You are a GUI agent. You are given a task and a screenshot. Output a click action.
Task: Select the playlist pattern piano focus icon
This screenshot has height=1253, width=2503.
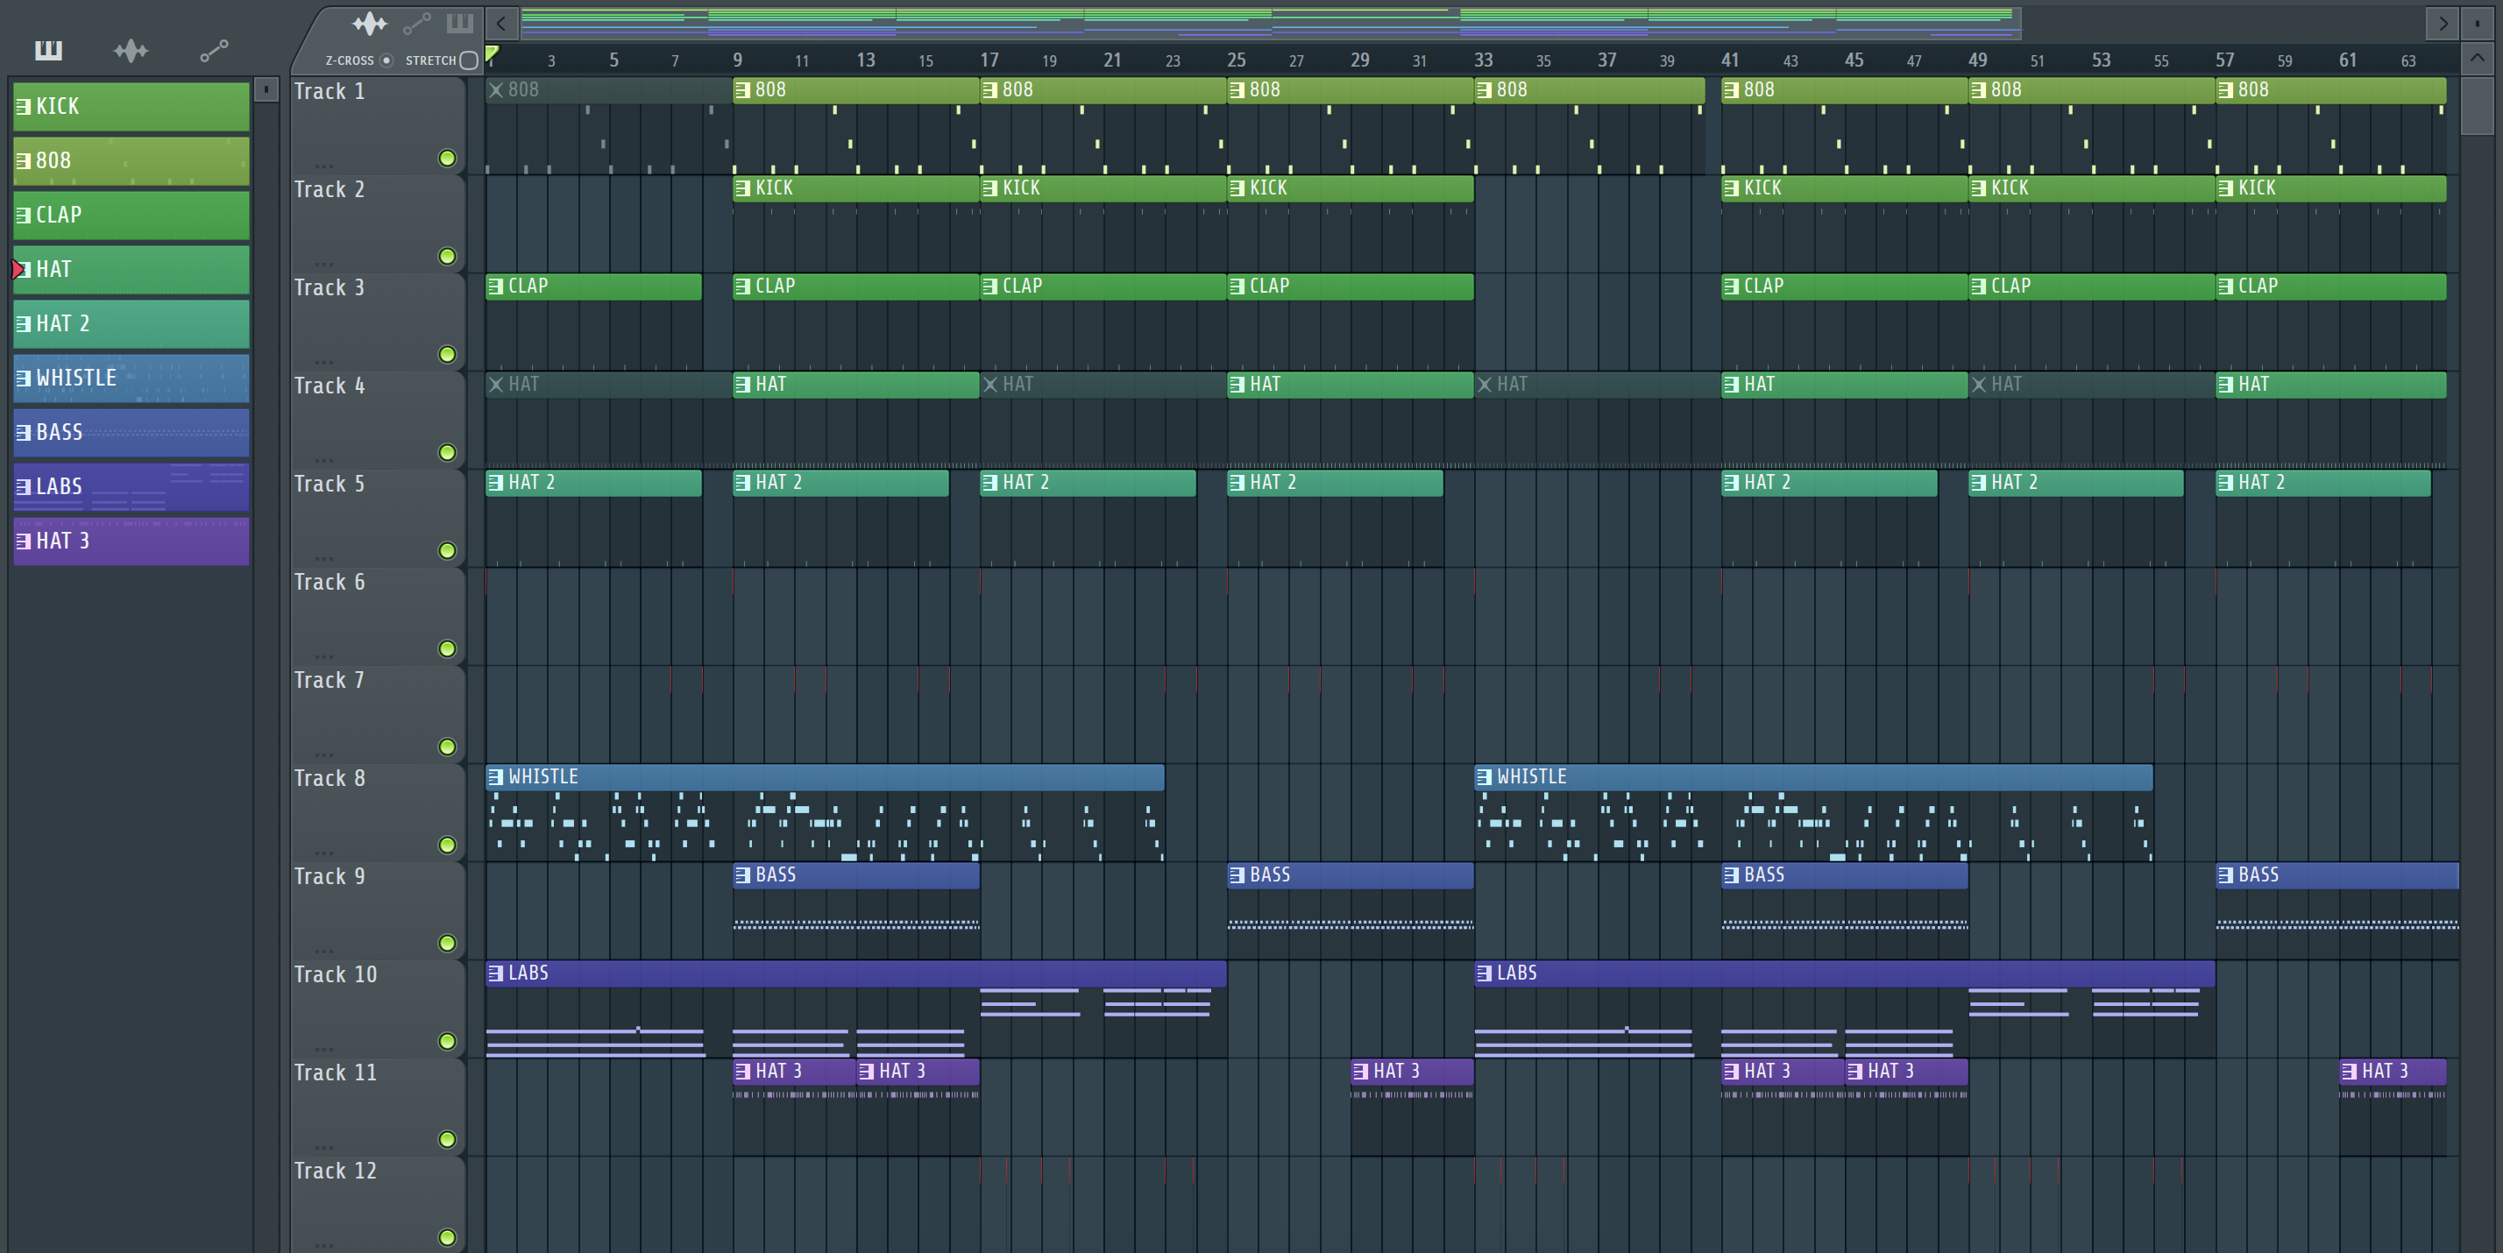point(459,24)
